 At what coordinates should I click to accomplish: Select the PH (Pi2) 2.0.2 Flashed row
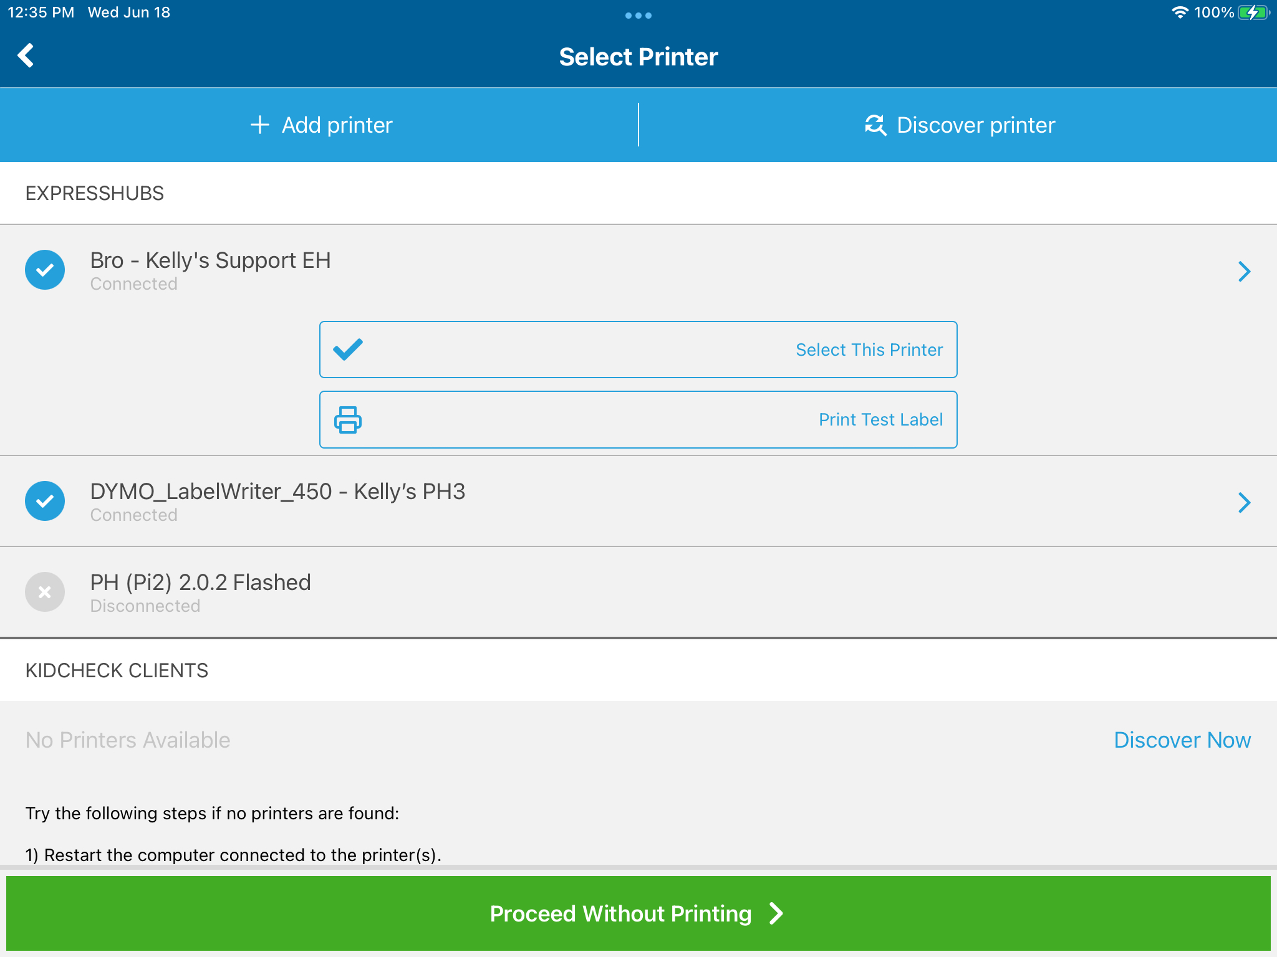pyautogui.click(x=638, y=592)
